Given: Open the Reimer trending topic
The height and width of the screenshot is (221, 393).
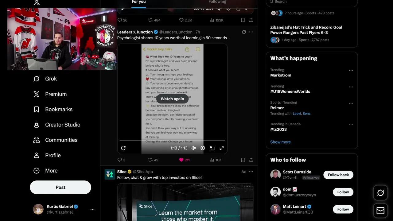Looking at the screenshot, I should [x=277, y=108].
